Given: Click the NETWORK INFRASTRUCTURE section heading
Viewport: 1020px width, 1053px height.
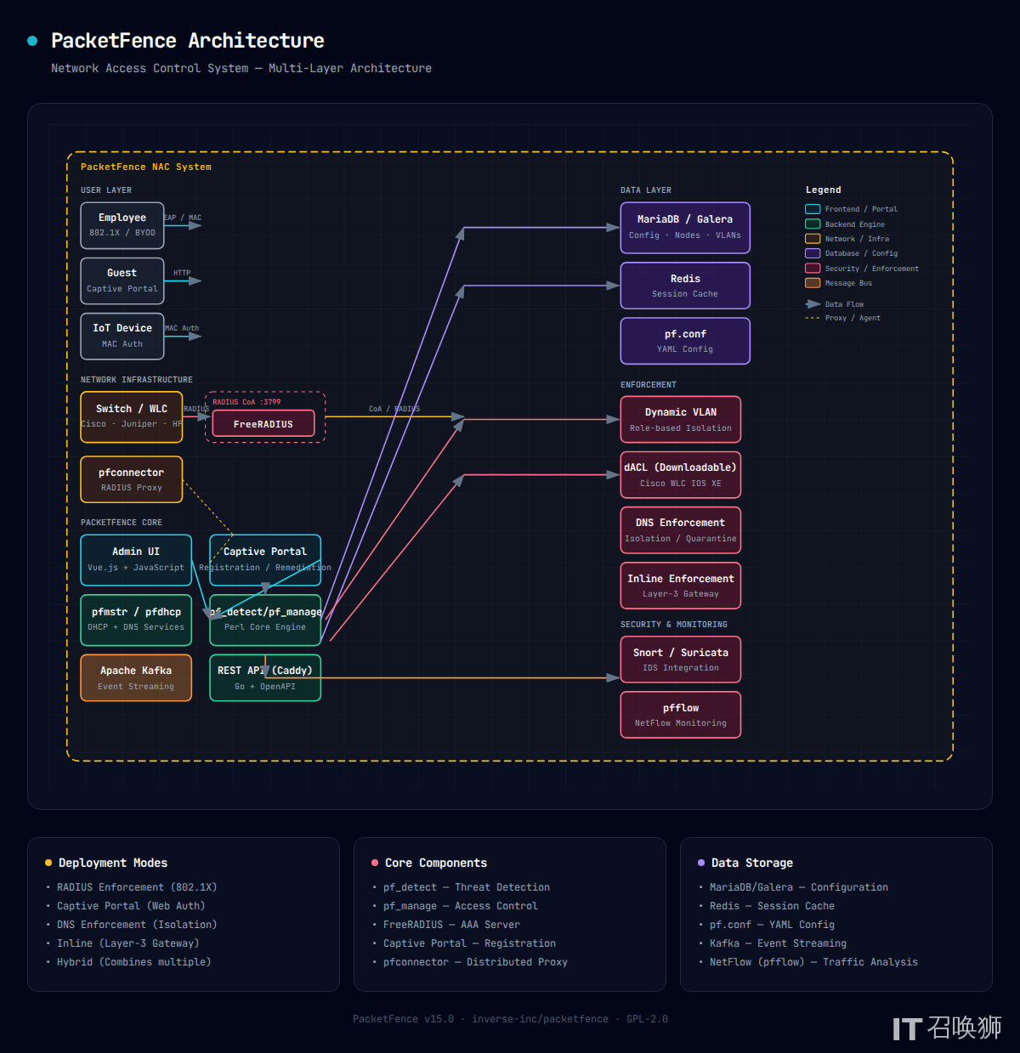Looking at the screenshot, I should tap(137, 380).
